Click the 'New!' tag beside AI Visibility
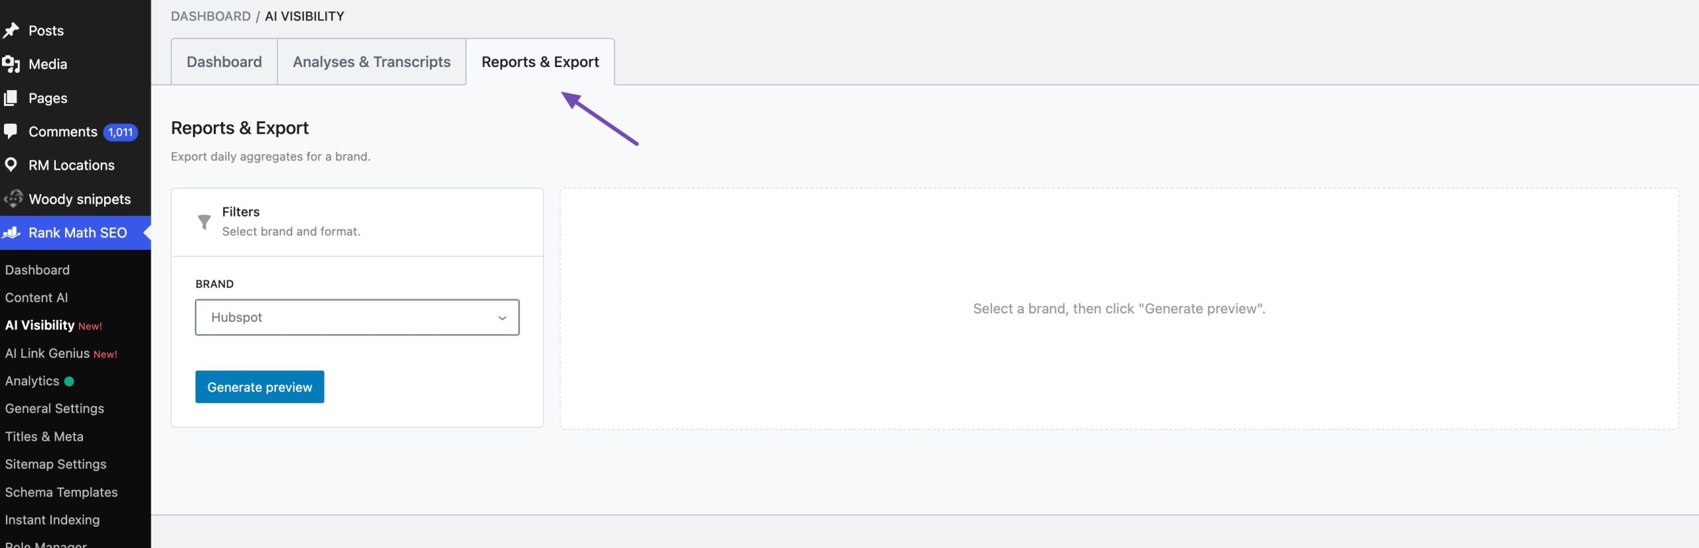Viewport: 1699px width, 548px height. click(90, 326)
